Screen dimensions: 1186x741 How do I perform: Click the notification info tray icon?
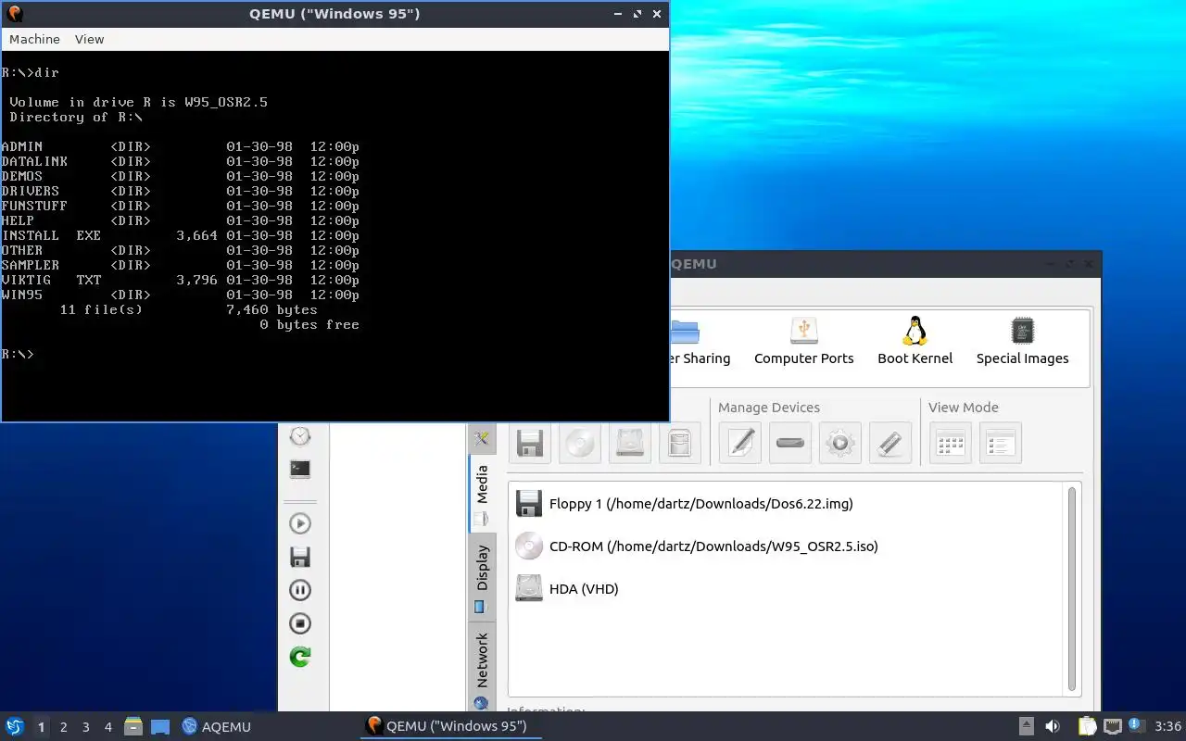click(x=1136, y=726)
